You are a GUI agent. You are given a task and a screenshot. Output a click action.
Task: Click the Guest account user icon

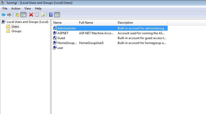55,38
